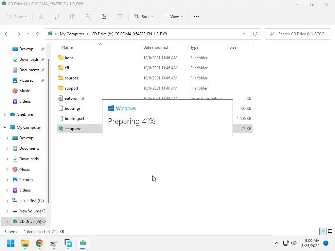Show hidden system tray icons
Screen dimensions: 335x251
click(x=277, y=243)
